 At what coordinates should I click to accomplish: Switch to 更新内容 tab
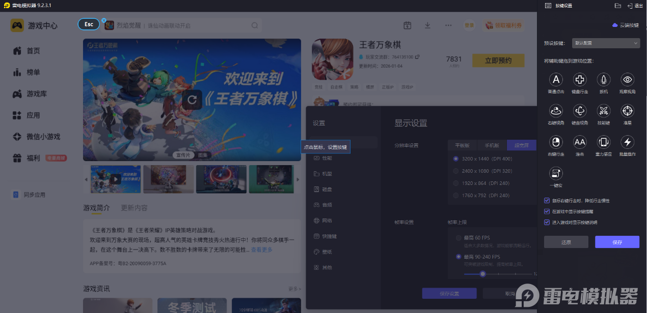(x=134, y=208)
